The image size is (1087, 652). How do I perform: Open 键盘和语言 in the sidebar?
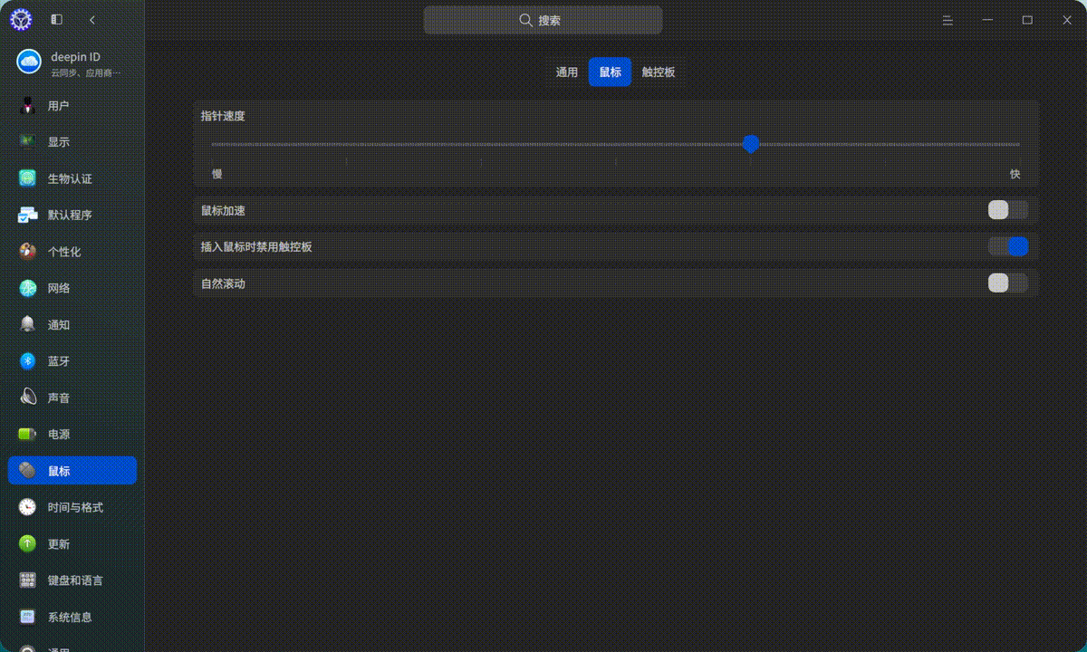(x=72, y=580)
